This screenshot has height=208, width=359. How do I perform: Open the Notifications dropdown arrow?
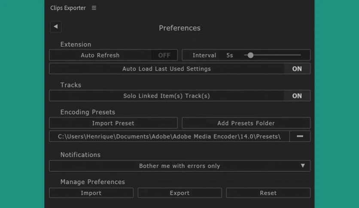(303, 165)
